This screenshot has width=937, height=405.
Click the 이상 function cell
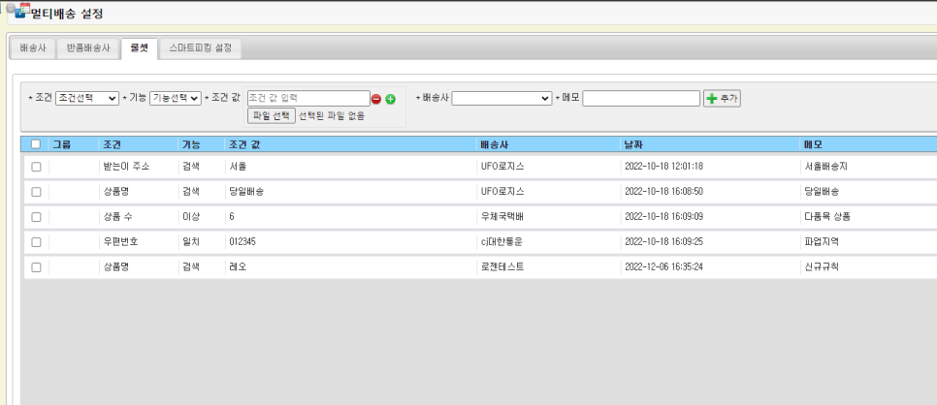click(191, 217)
